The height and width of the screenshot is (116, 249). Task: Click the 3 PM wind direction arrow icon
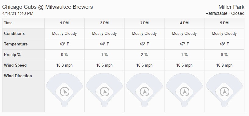(x=144, y=91)
